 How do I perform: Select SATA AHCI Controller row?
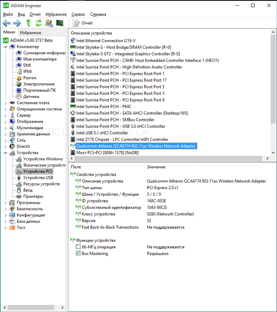132,113
